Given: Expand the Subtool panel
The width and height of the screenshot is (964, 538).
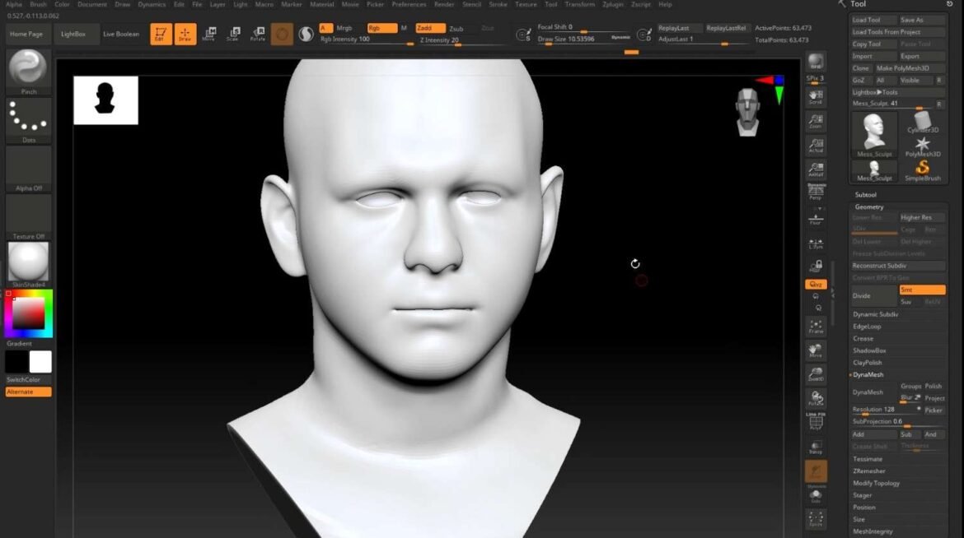Looking at the screenshot, I should tap(866, 195).
